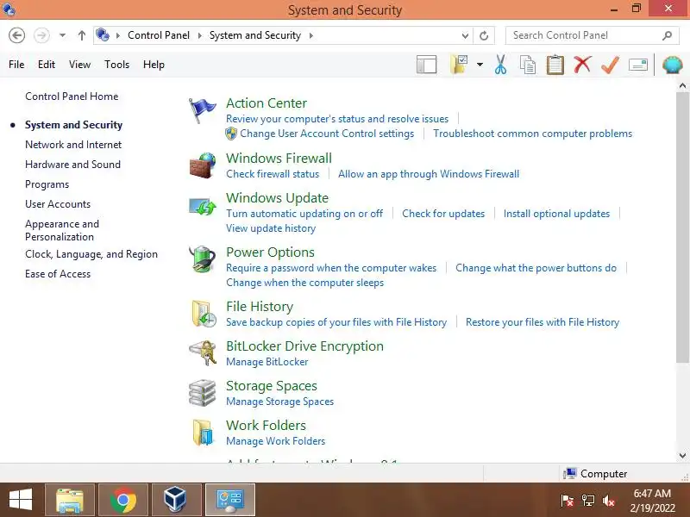Click Change User Account Control settings

(327, 134)
